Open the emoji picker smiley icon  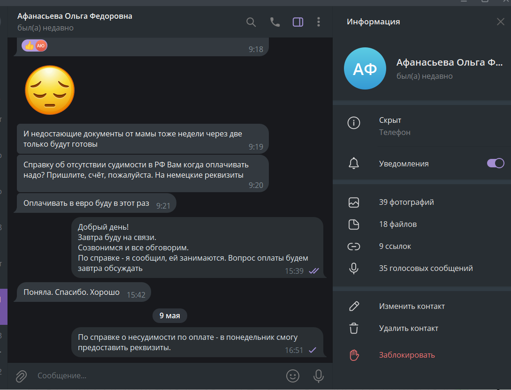click(x=293, y=375)
